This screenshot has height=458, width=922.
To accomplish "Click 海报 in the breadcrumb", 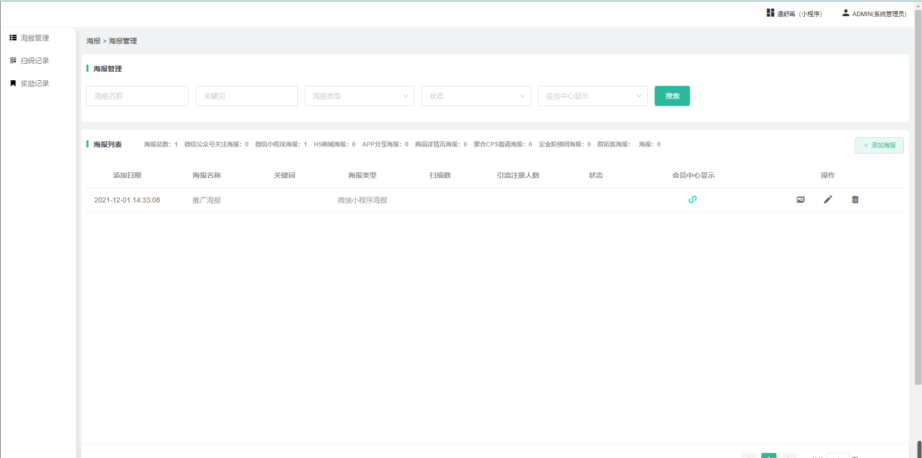I will (x=94, y=41).
